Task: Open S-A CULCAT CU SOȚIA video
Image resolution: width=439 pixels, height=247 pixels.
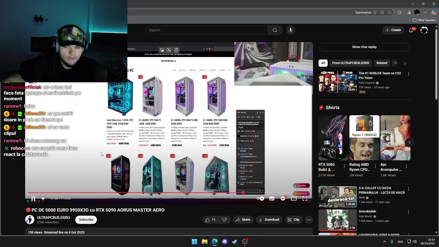Action: (337, 197)
